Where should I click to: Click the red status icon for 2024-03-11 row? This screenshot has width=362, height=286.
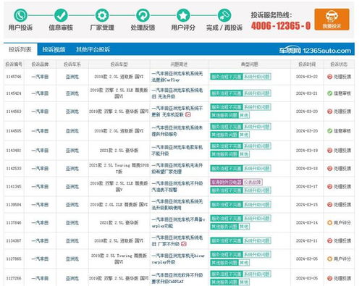[x=329, y=240]
